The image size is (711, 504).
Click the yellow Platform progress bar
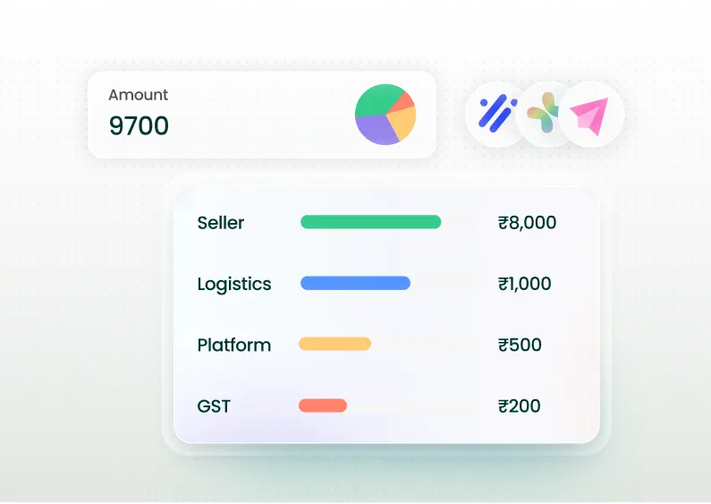pos(334,344)
